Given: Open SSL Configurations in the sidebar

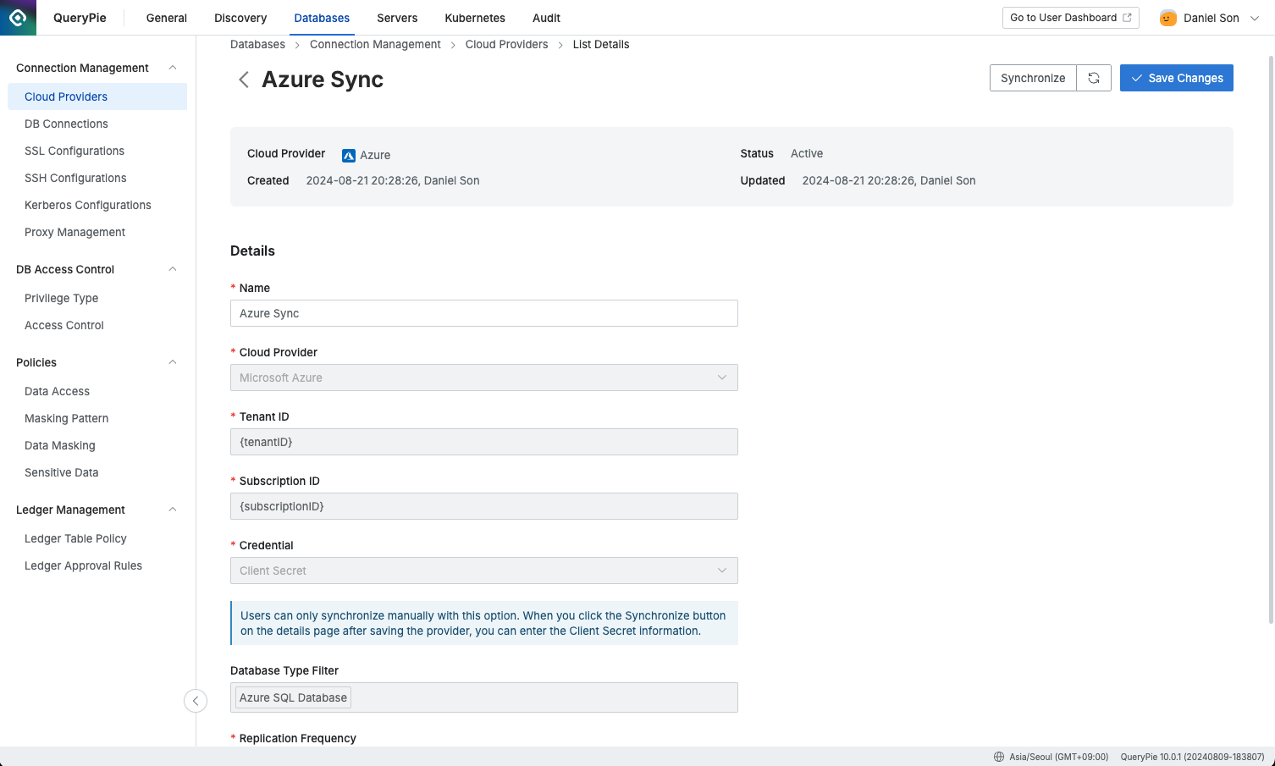Looking at the screenshot, I should [x=97, y=151].
